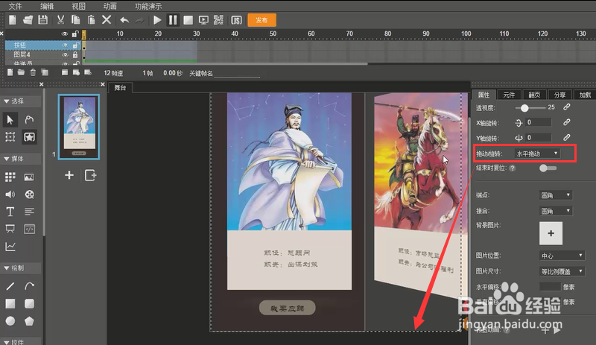Open the 端点 dropdown

556,195
